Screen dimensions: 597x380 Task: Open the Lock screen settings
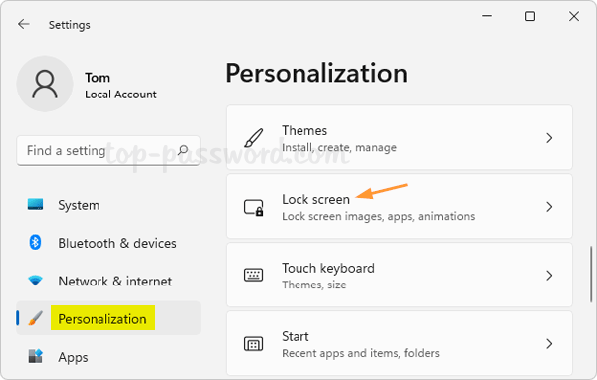point(399,206)
